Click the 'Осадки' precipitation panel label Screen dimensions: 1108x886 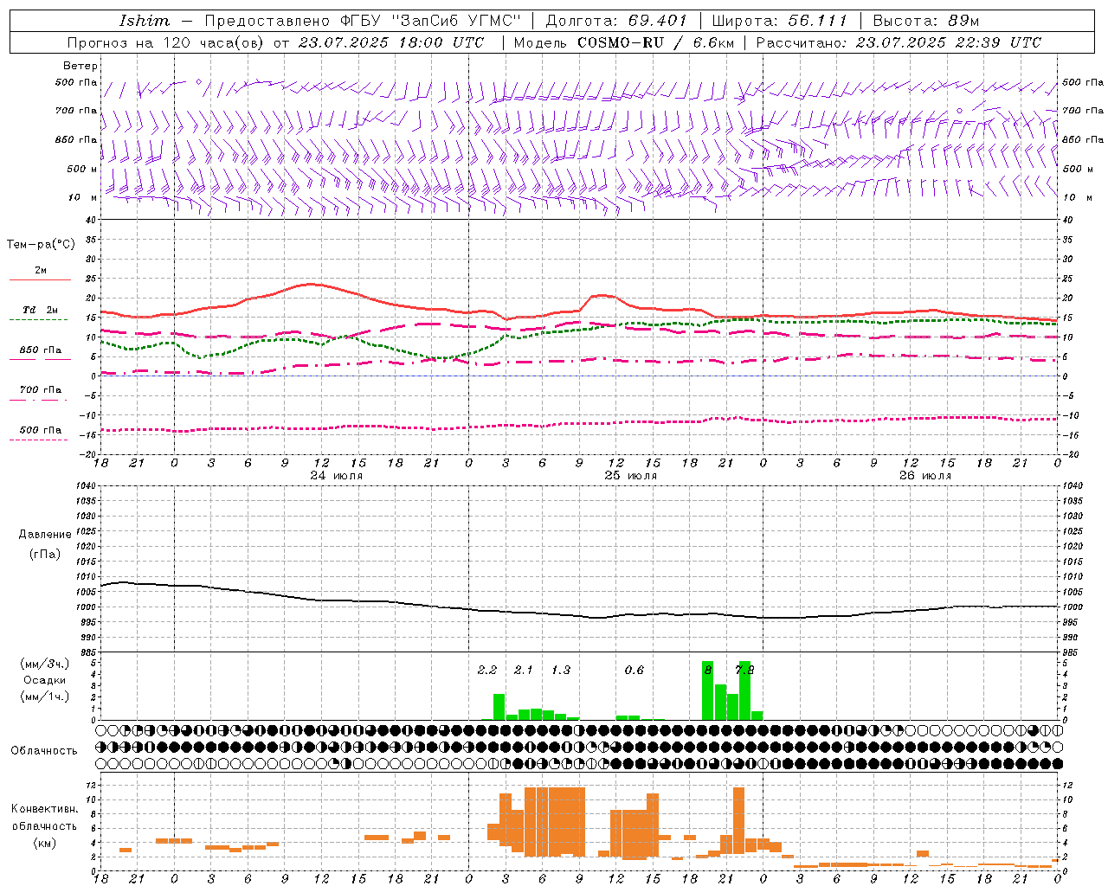pos(45,680)
